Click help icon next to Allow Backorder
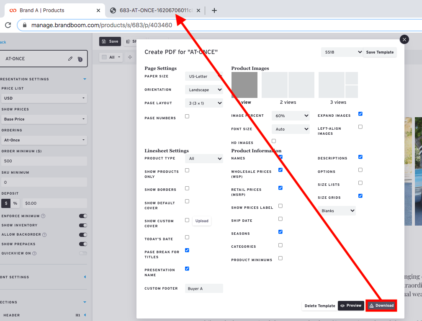Screen dimensions: 422x321 point(44,235)
